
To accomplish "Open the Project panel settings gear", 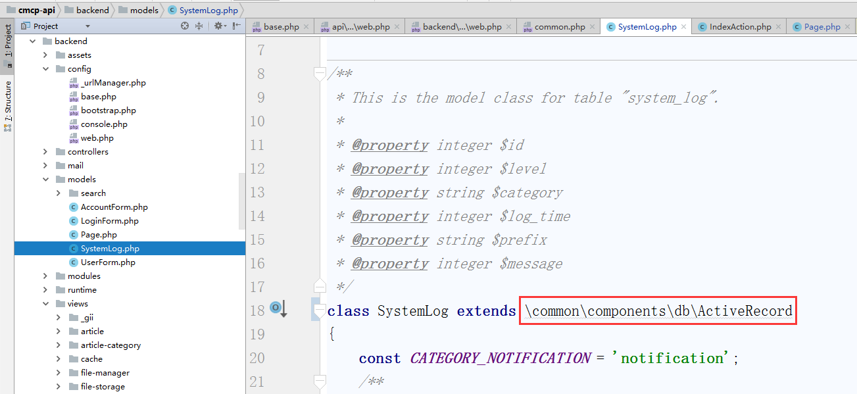I will coord(218,26).
